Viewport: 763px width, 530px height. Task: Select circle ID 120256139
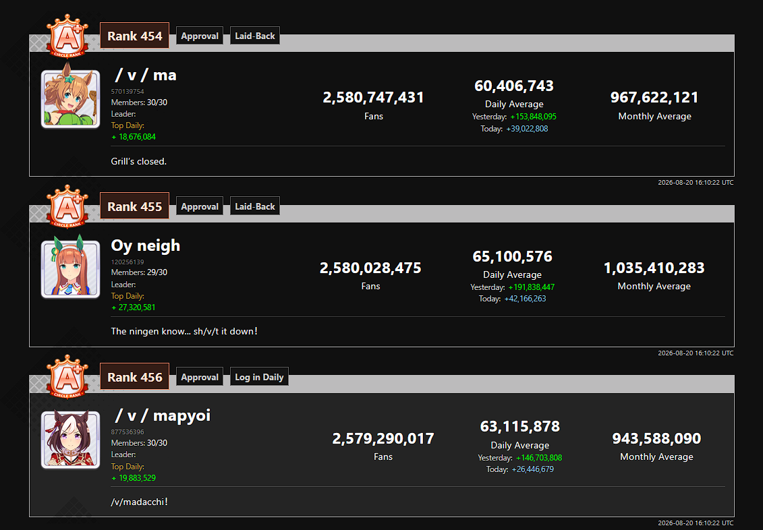click(128, 262)
